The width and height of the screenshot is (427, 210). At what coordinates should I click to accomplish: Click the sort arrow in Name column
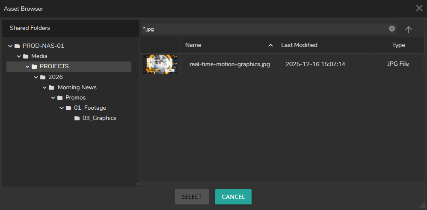270,45
